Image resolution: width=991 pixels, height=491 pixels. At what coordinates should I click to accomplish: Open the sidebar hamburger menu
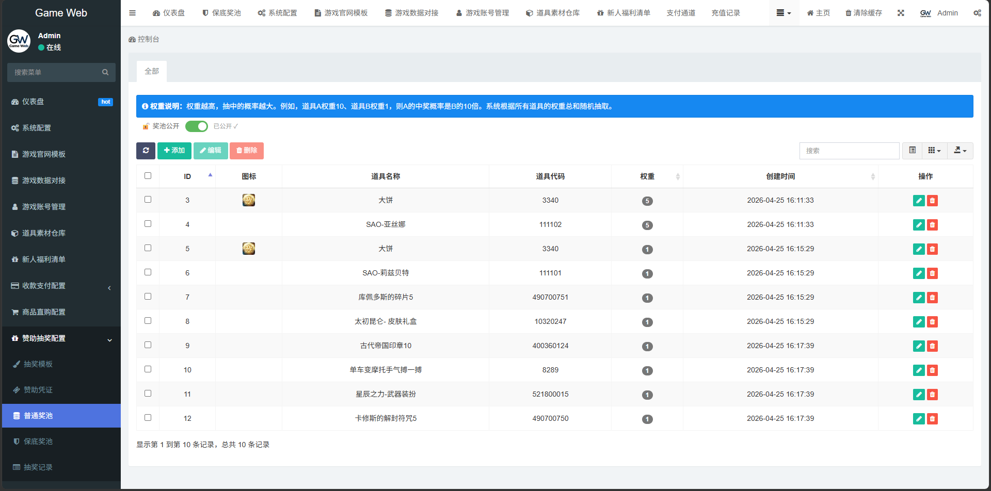pos(132,12)
